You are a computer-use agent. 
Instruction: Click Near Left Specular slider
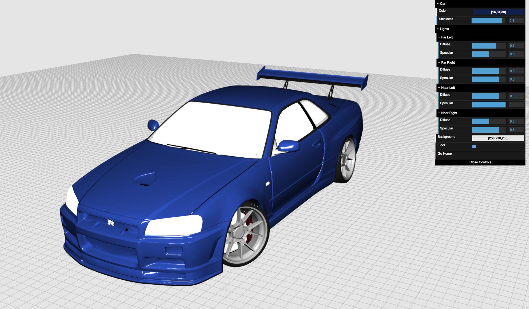click(489, 104)
